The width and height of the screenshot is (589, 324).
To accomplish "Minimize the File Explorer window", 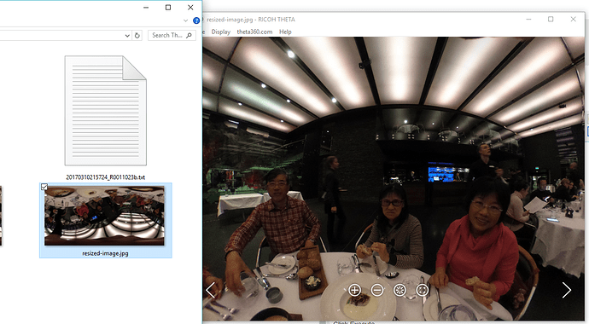I will (x=146, y=8).
